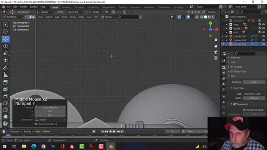Image resolution: width=267 pixels, height=150 pixels.
Task: Play the animation forward
Action: point(114,132)
